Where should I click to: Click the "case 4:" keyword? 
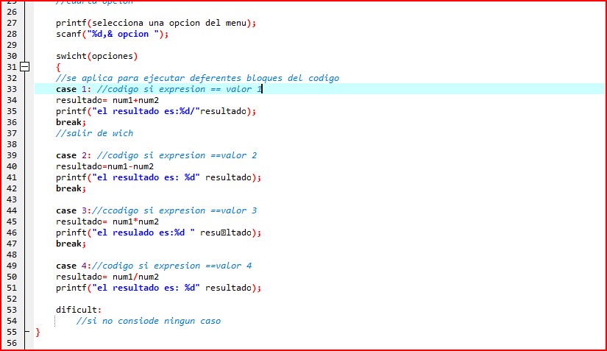[73, 266]
